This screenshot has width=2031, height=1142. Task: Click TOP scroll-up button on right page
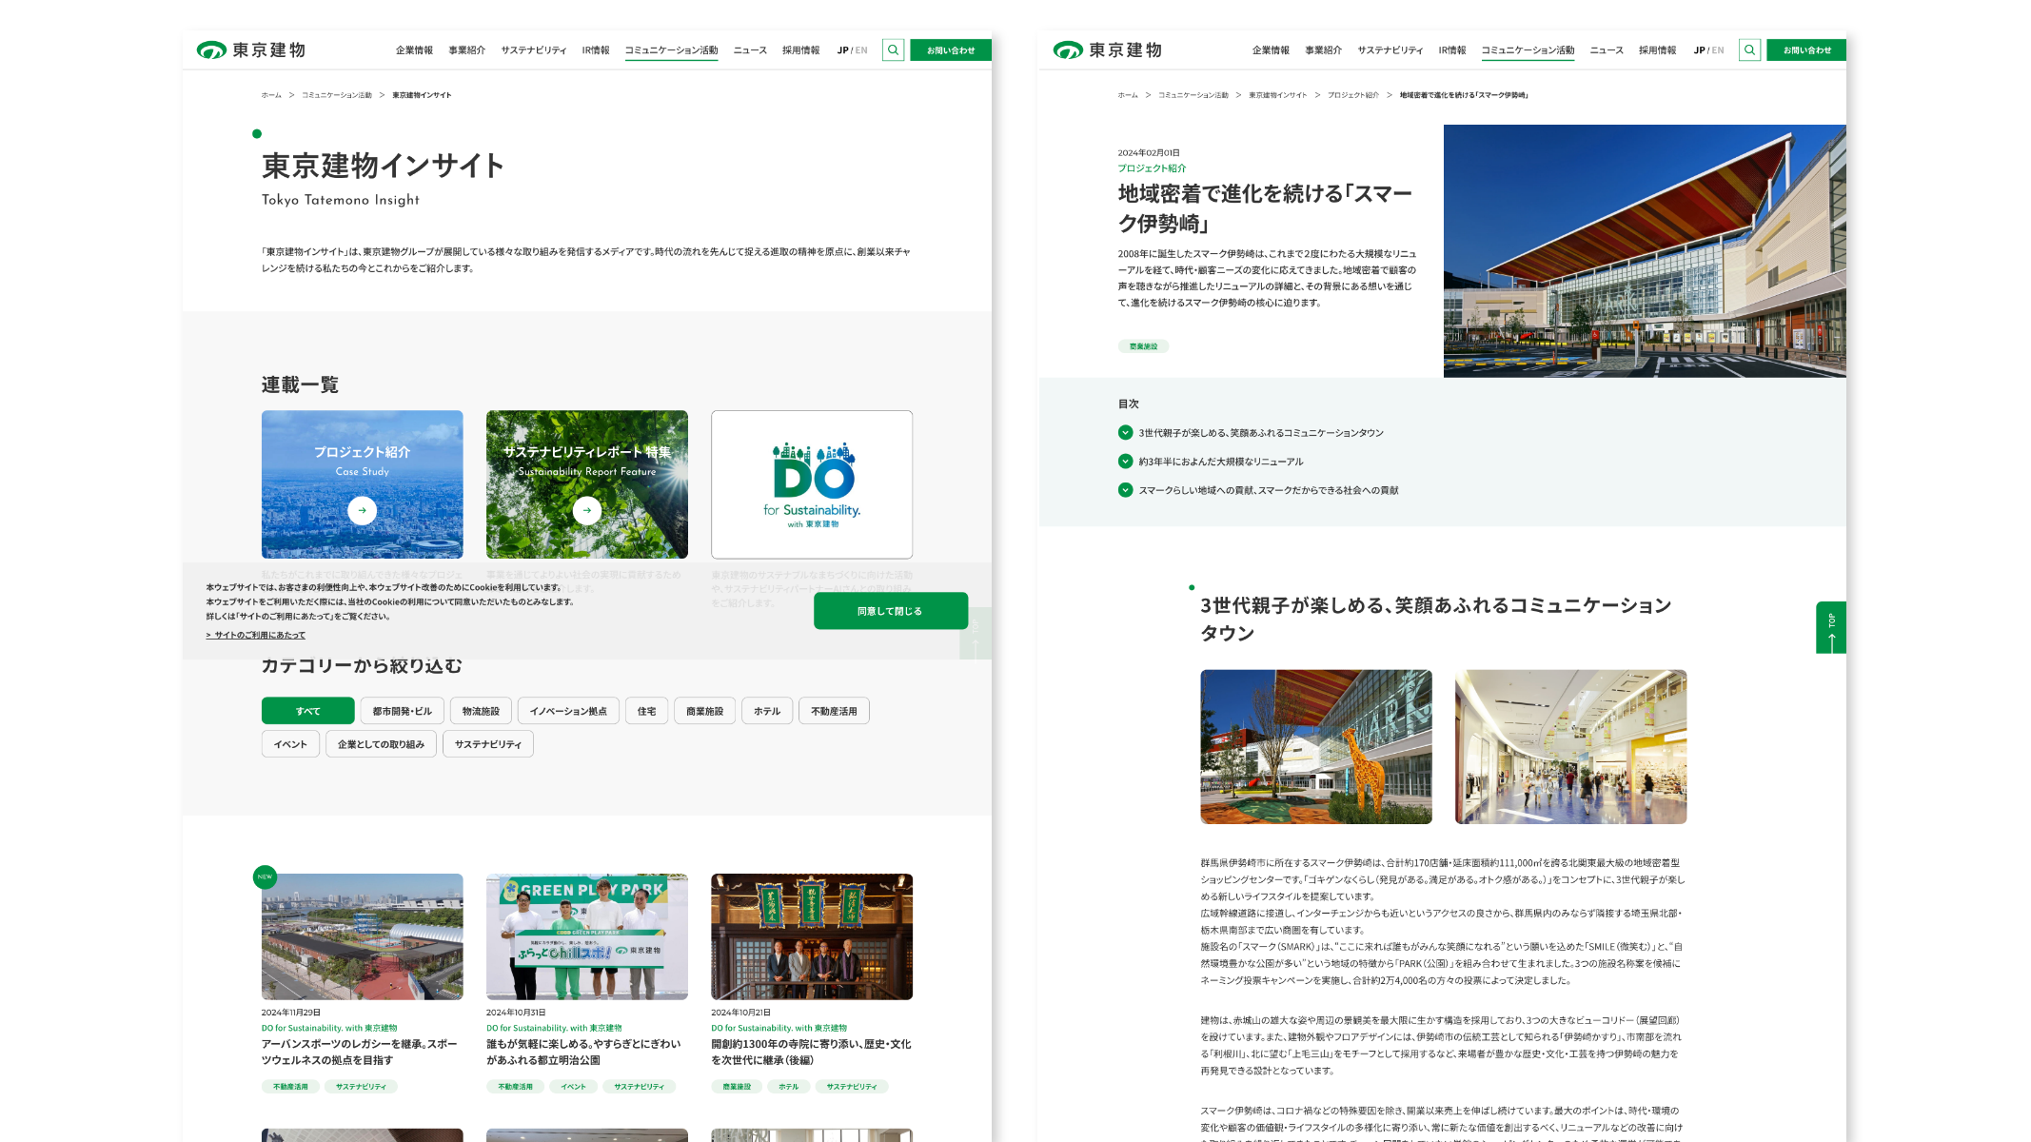point(1830,627)
